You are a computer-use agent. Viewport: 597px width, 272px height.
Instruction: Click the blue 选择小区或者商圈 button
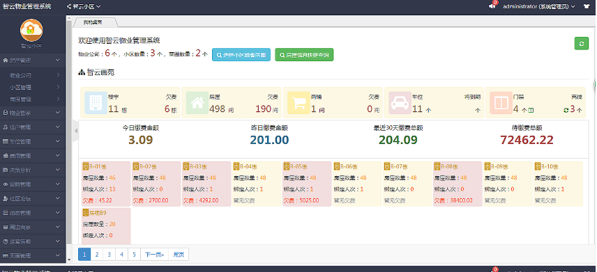coord(241,55)
